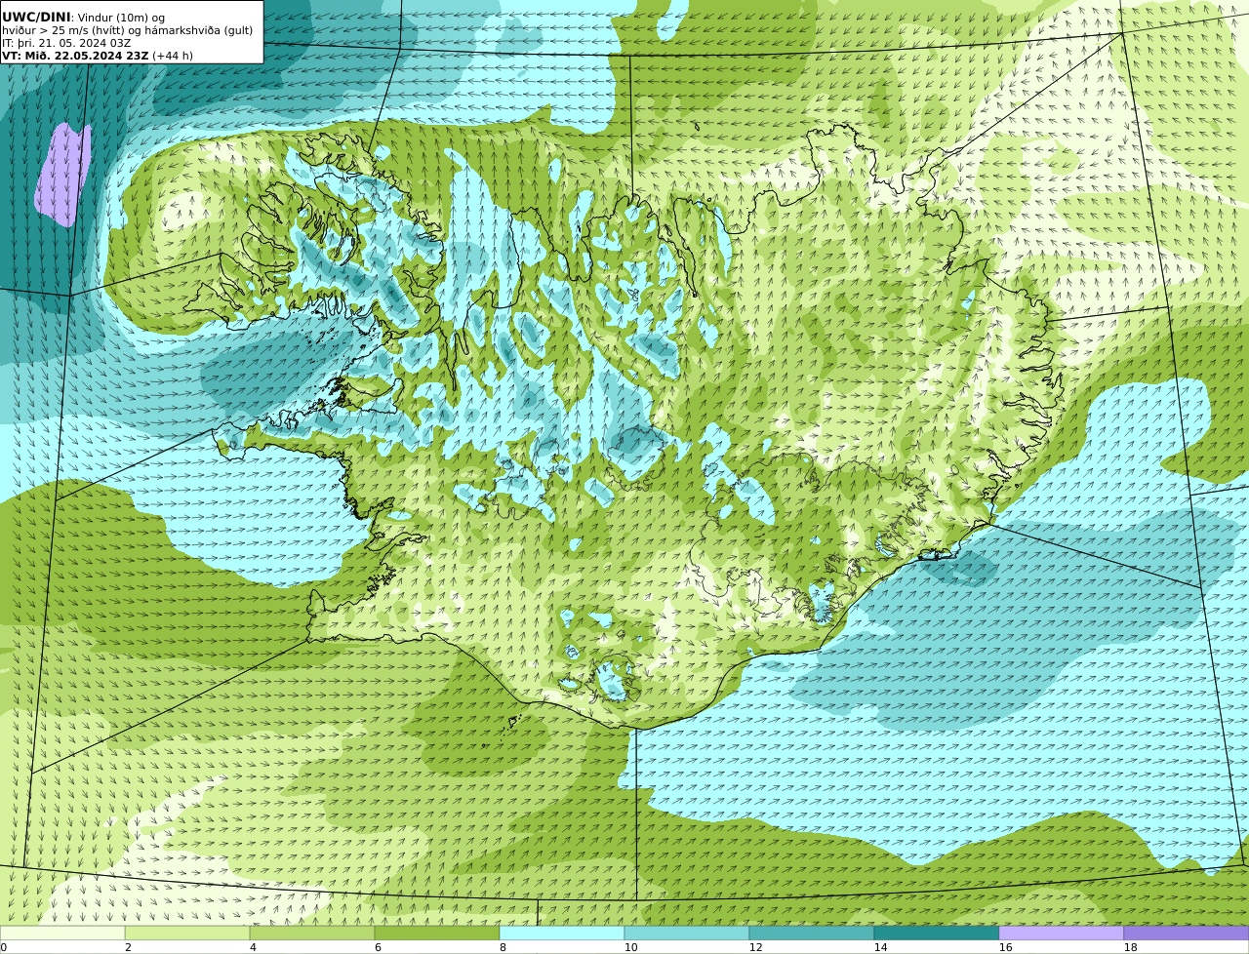Click the wind scale label '12'
The height and width of the screenshot is (954, 1249).
pyautogui.click(x=755, y=947)
